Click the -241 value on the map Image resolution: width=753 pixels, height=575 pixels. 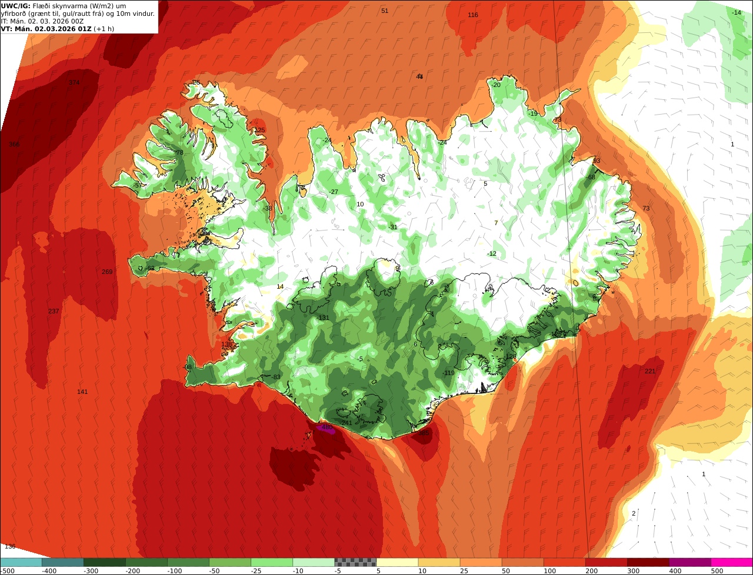[x=345, y=423]
